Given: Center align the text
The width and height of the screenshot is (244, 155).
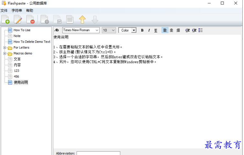Looking at the screenshot, I should (x=172, y=30).
